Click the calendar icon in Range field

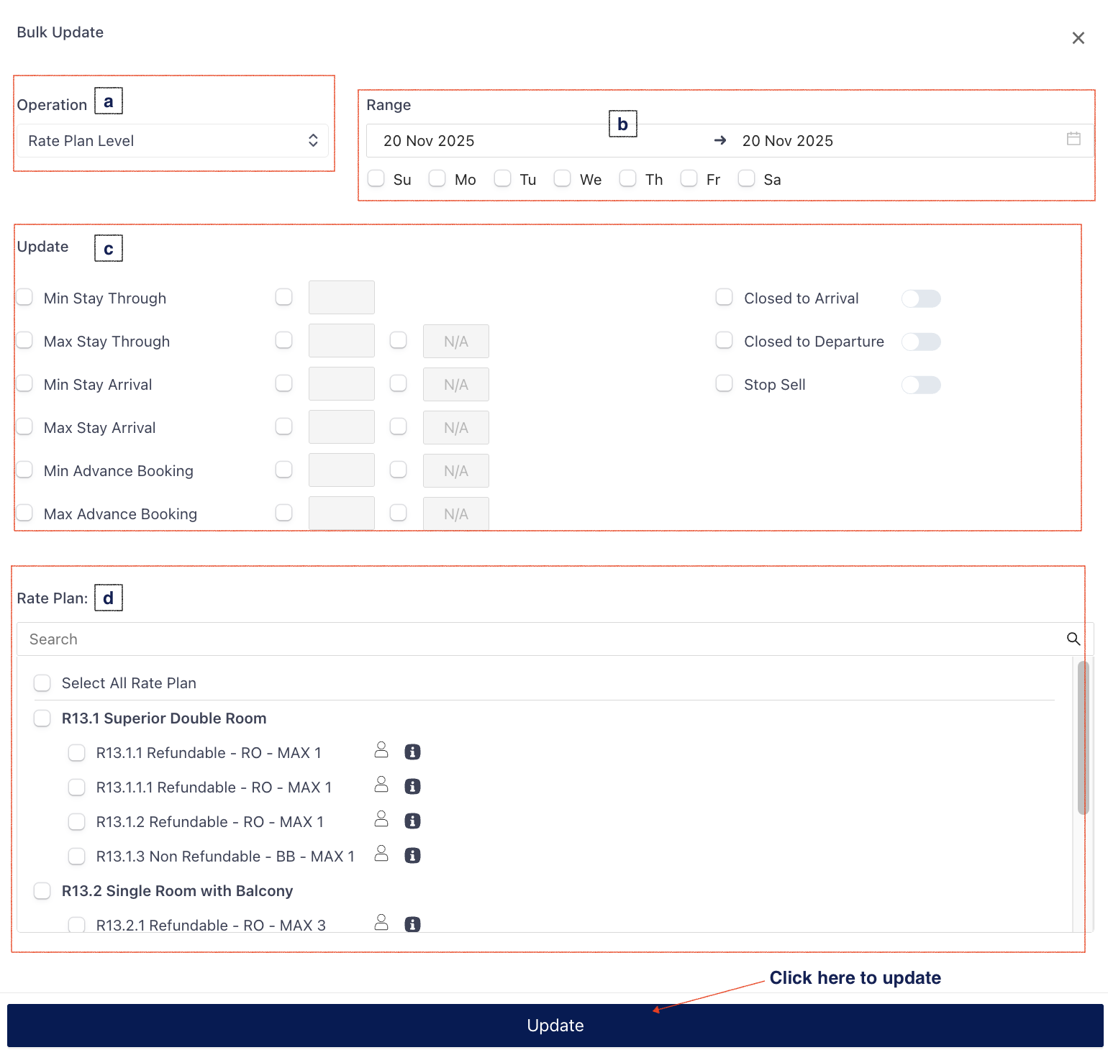(1073, 139)
